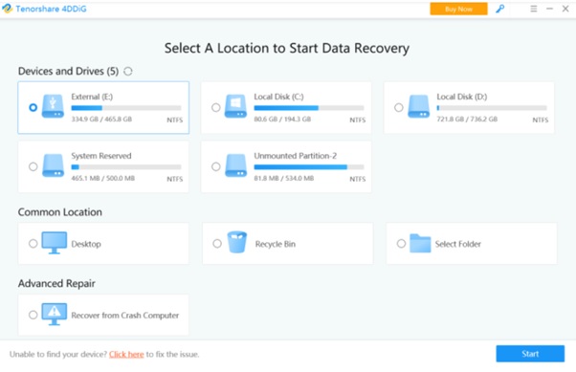576x372 pixels.
Task: Click the External (E:) USB drive icon
Action: point(53,106)
